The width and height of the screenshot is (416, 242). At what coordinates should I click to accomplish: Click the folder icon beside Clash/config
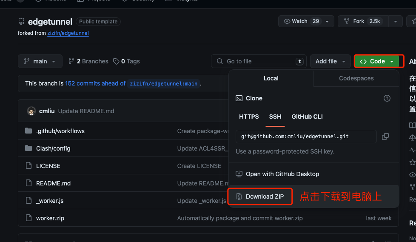(x=28, y=148)
